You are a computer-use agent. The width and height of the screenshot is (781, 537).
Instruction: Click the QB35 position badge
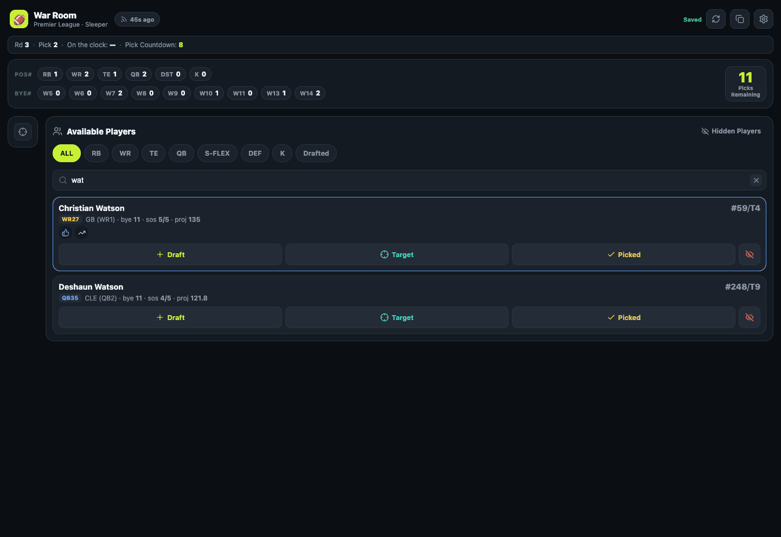click(70, 298)
